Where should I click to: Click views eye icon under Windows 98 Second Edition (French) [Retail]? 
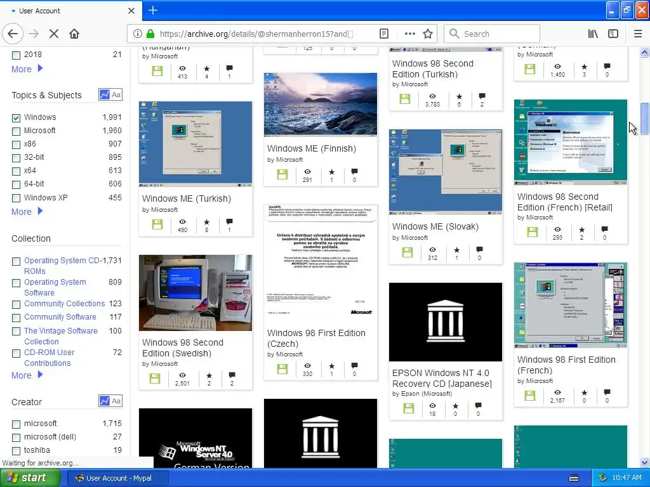coord(558,229)
